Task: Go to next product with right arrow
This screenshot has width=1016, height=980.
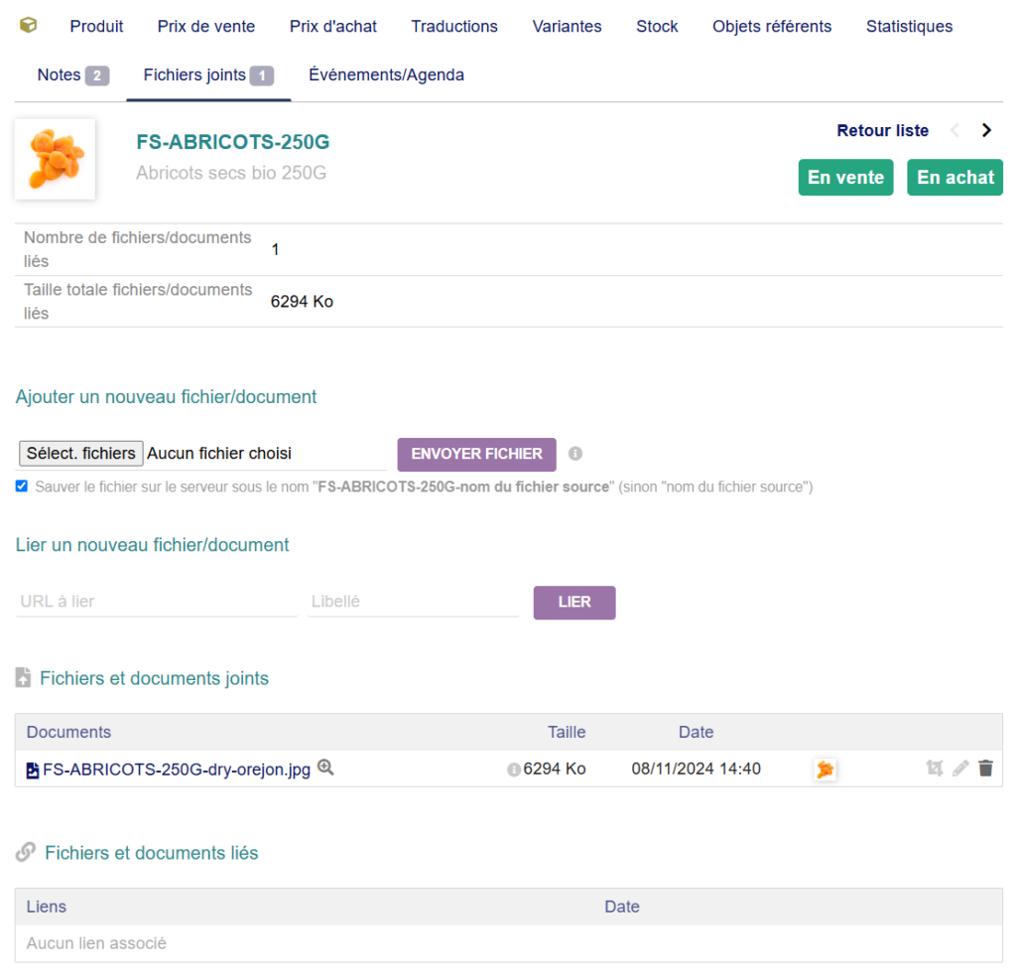Action: click(986, 130)
